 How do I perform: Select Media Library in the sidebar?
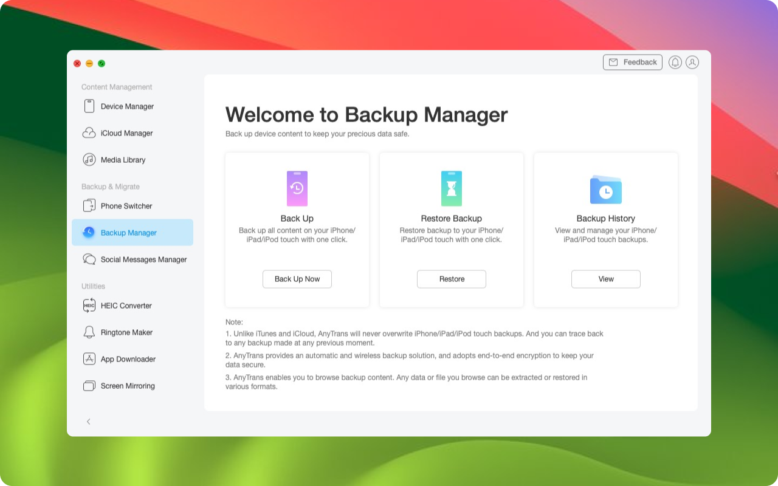coord(124,160)
